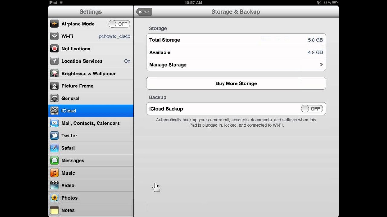Tap the Safari compass icon
Viewport: 387px width, 217px height.
pyautogui.click(x=54, y=148)
